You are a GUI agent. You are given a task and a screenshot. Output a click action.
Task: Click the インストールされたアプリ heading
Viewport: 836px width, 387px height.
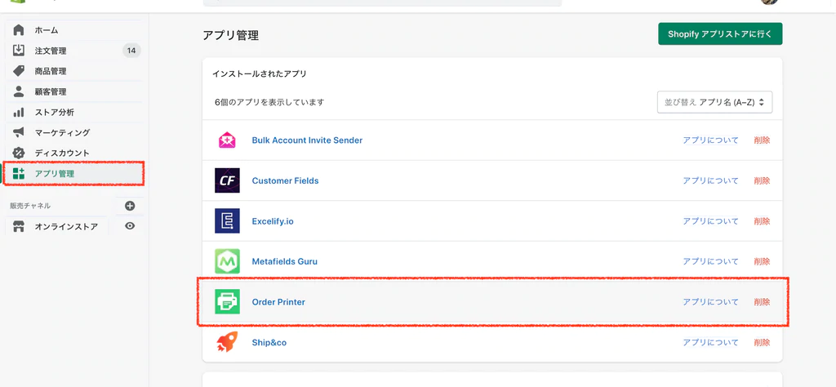point(259,74)
